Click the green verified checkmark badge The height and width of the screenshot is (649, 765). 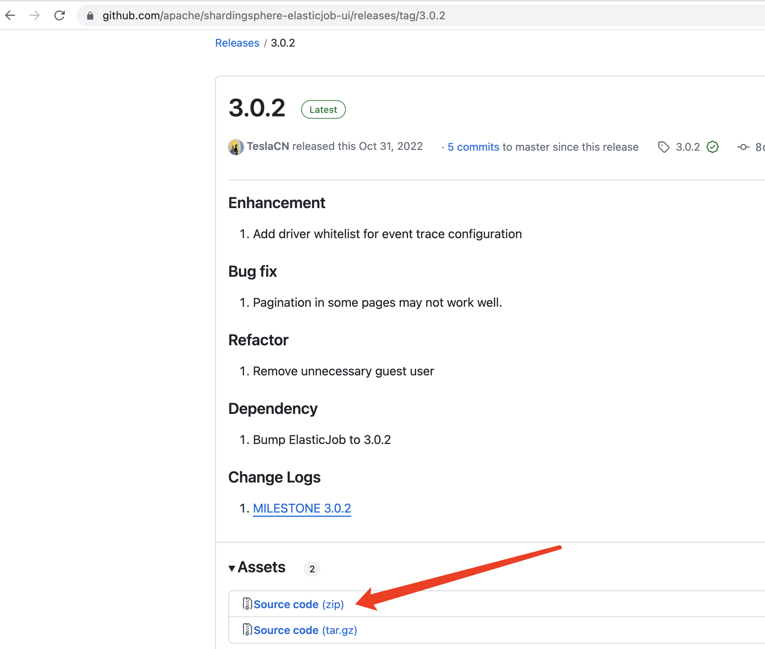713,147
